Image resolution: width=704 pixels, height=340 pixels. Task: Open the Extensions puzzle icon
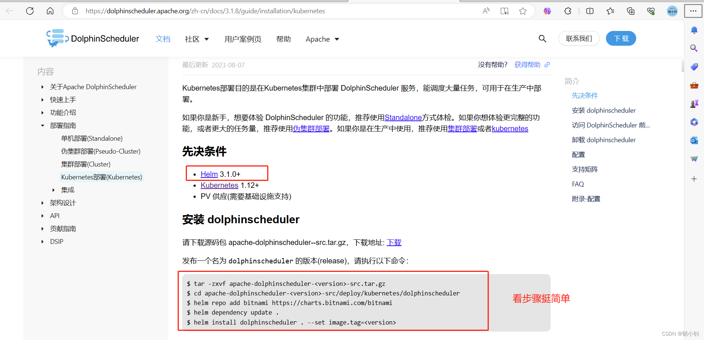coord(568,11)
